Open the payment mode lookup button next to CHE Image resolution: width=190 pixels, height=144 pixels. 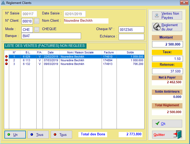[37, 30]
